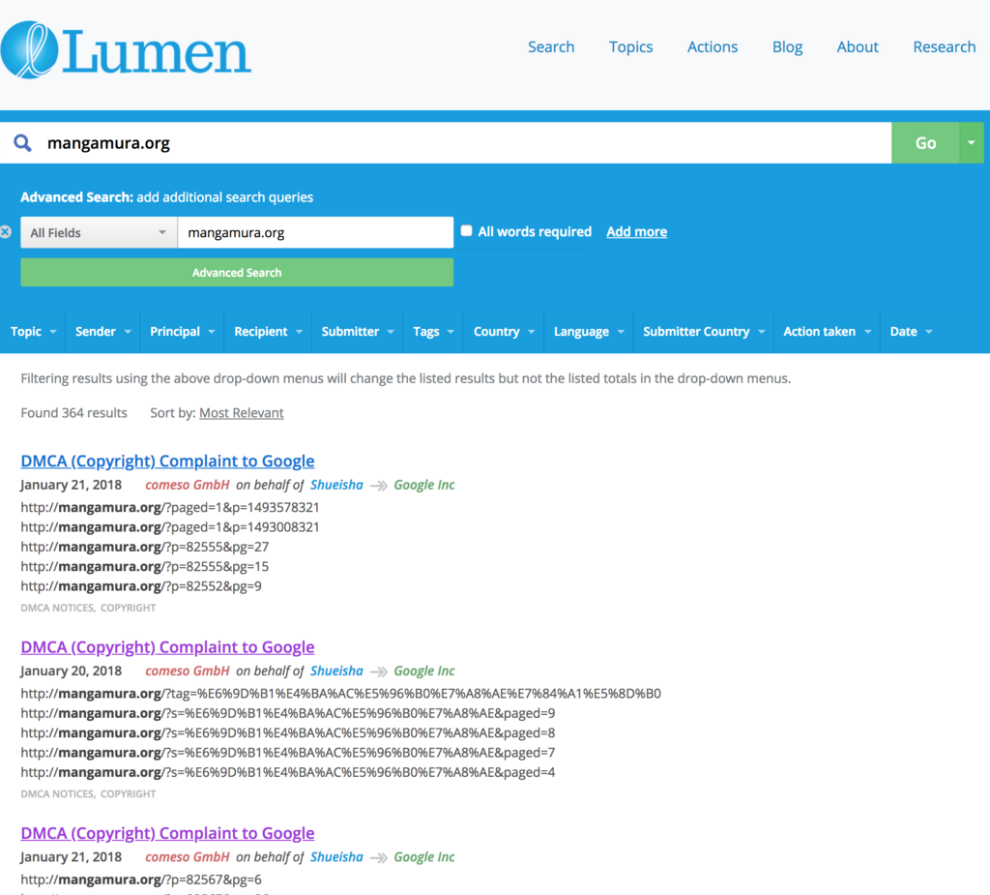990x895 pixels.
Task: Expand the Submitter filter dropdown
Action: 358,331
